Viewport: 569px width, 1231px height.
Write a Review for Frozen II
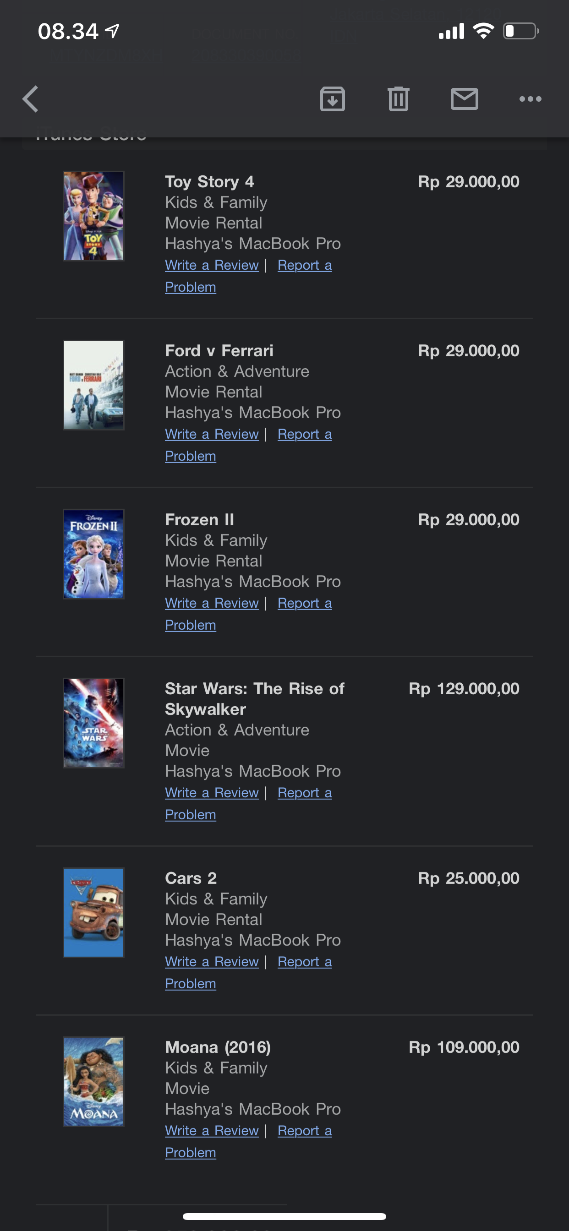(212, 603)
